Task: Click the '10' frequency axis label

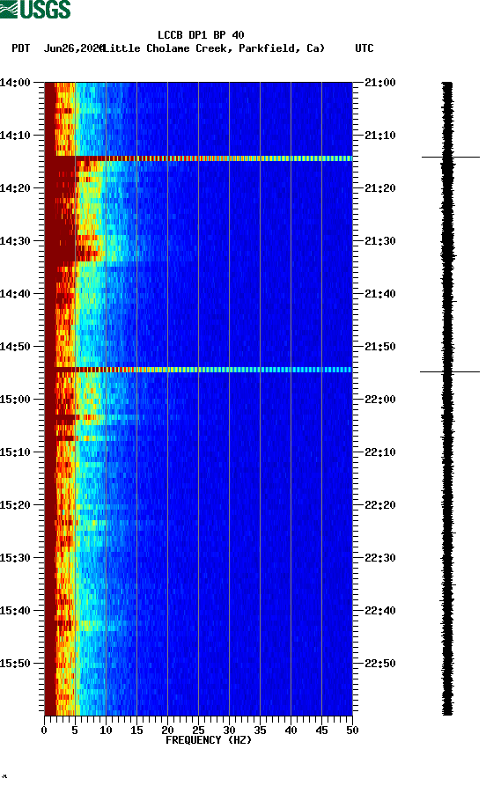Action: (x=106, y=731)
